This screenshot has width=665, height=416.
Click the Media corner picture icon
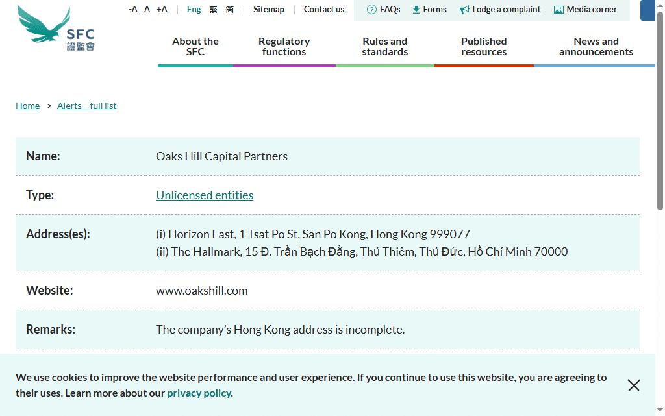tap(558, 9)
